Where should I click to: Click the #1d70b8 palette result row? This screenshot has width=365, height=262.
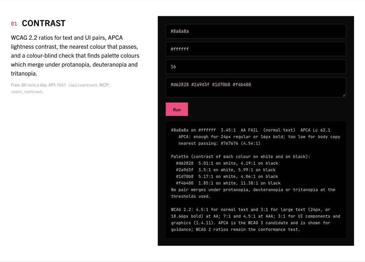[x=227, y=177]
